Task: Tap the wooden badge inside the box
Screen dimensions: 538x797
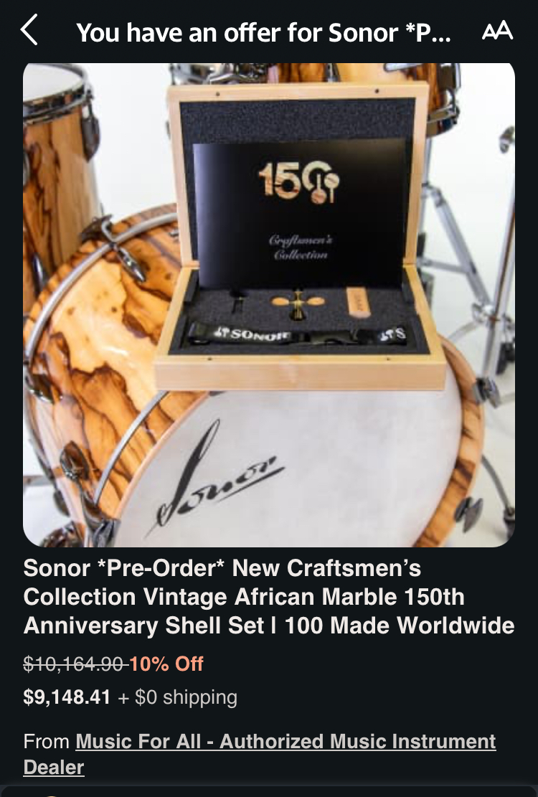Action: pos(357,305)
